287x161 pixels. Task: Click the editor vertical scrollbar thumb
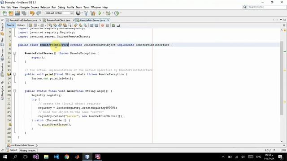coord(282,78)
